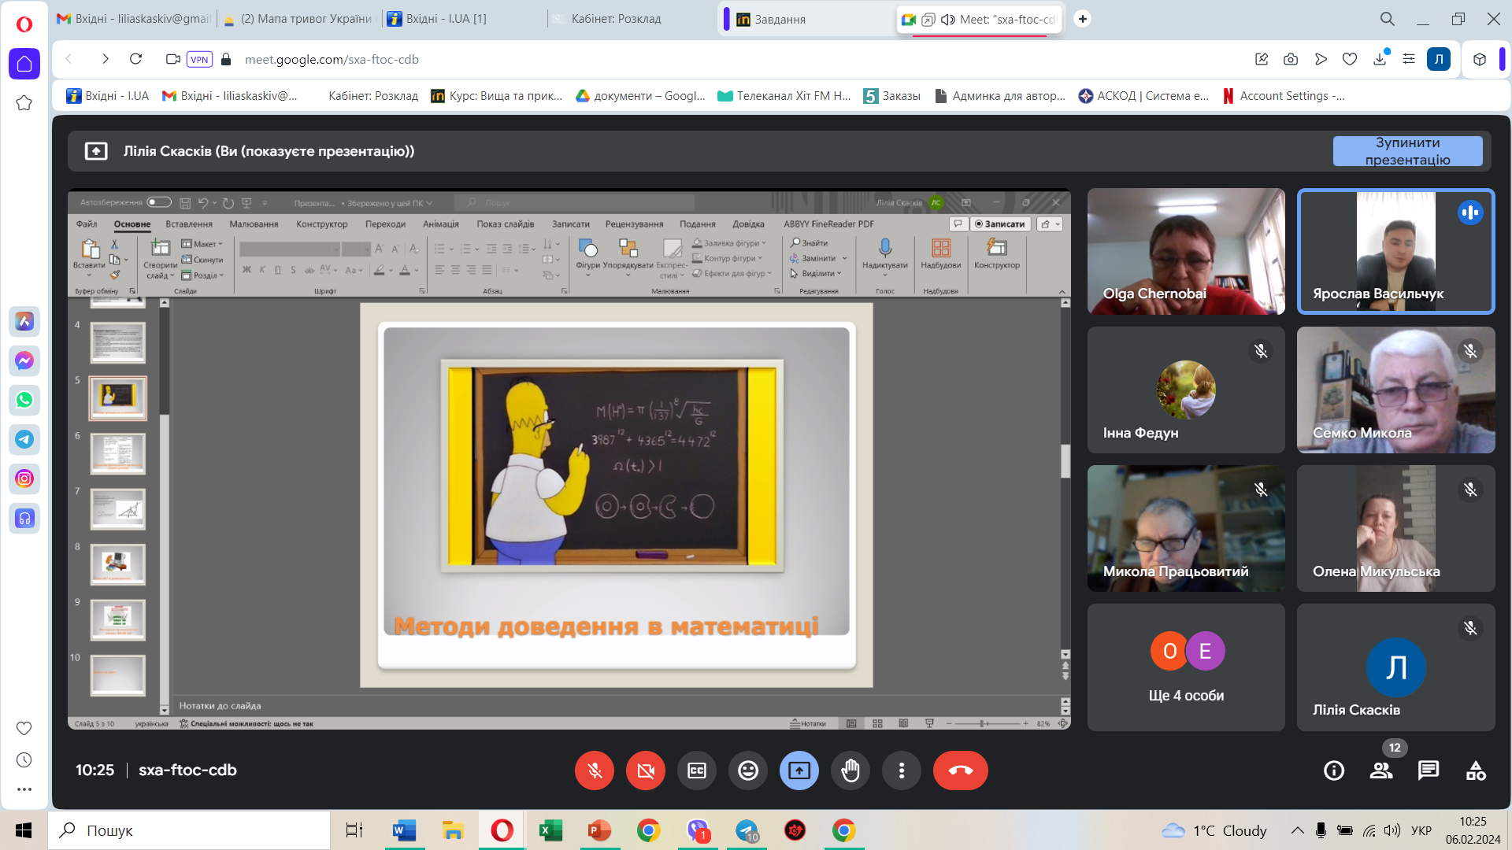
Task: Leave the call with red hang-up button
Action: (961, 771)
